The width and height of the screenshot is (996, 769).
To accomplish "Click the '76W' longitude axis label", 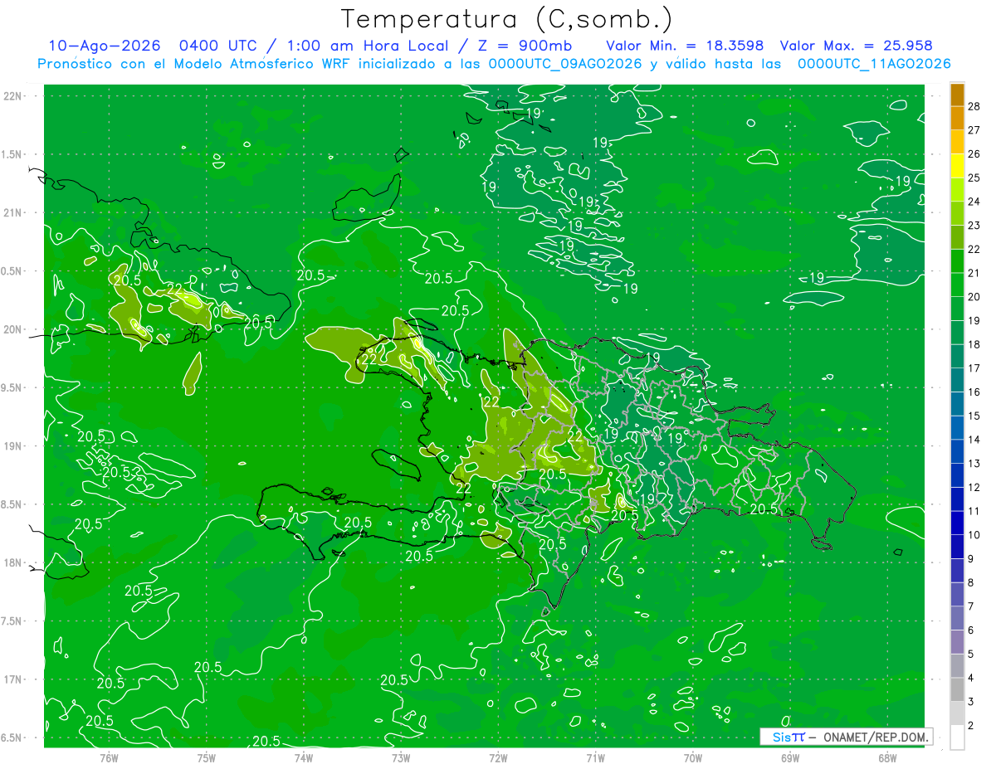I will [x=109, y=757].
